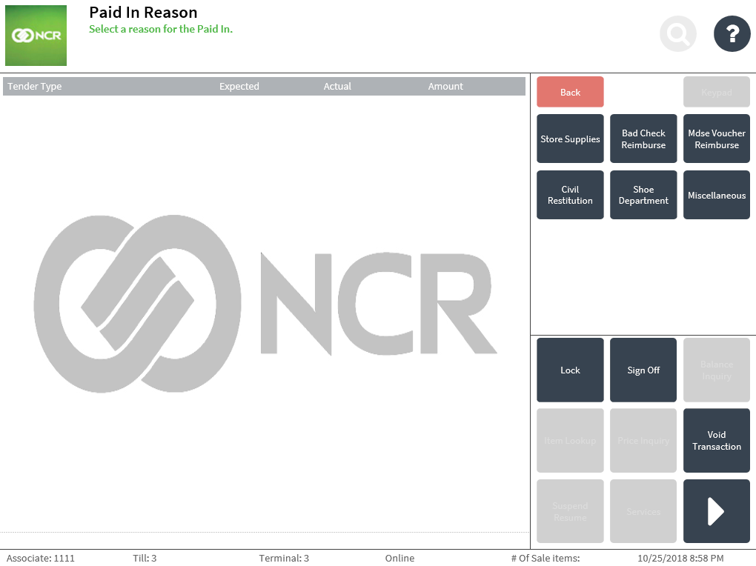
Task: Select Store Supplies as paid in reason
Action: tap(570, 139)
